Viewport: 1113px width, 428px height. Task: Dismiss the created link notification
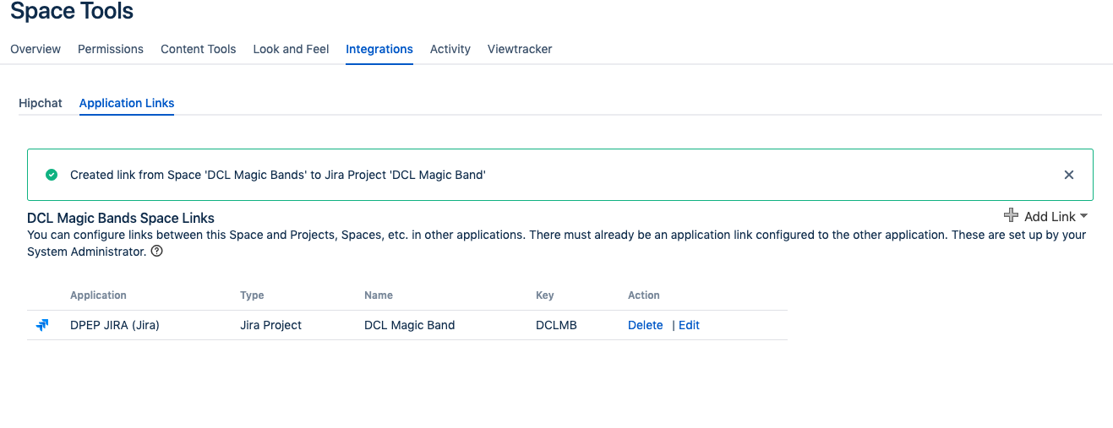point(1069,175)
